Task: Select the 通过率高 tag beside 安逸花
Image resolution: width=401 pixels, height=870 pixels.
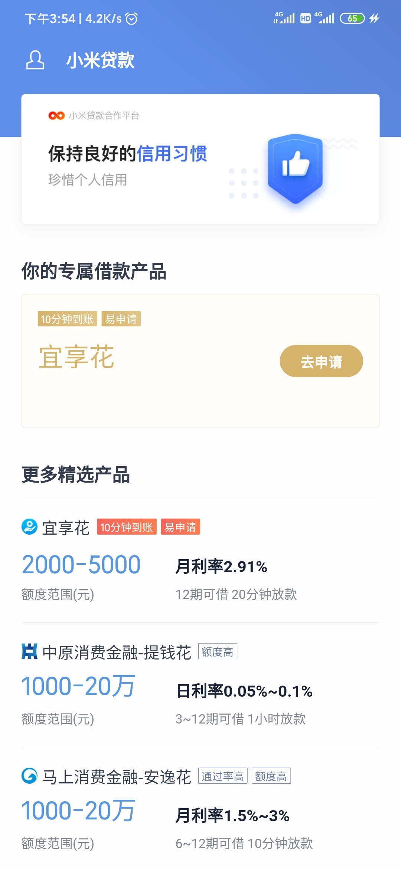Action: 223,776
